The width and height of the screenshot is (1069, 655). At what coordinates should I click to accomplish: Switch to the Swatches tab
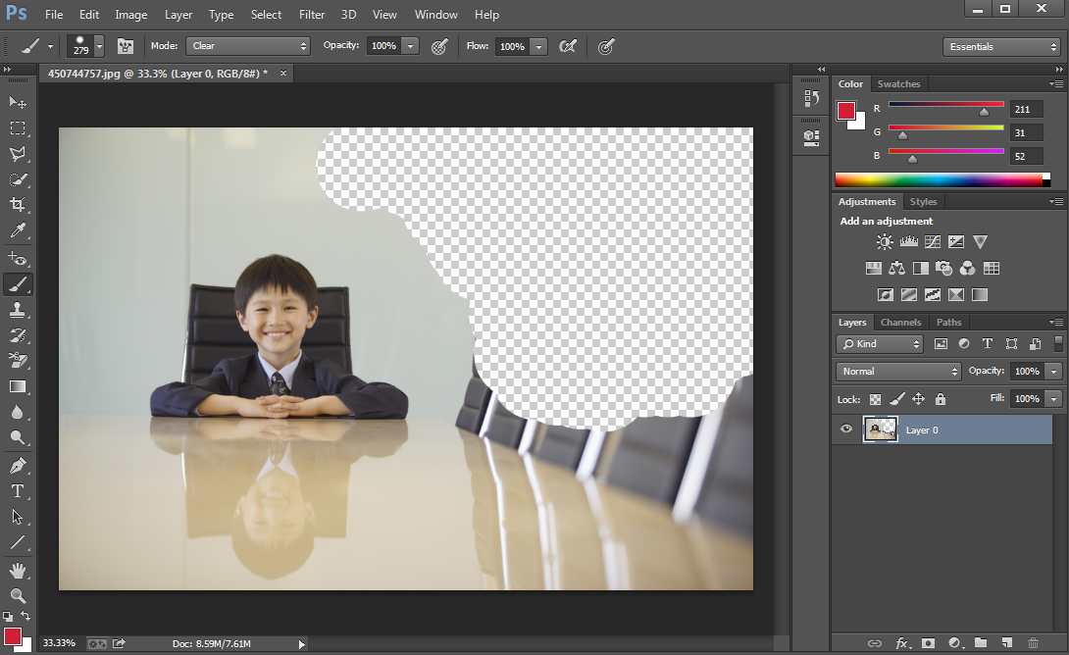[x=898, y=84]
